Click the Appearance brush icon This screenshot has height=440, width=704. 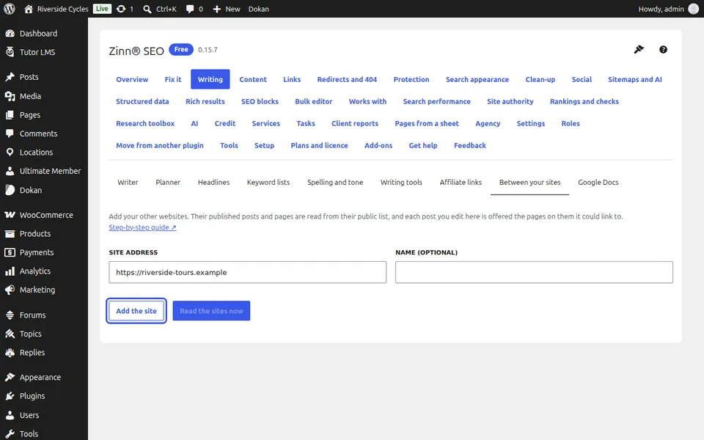10,377
